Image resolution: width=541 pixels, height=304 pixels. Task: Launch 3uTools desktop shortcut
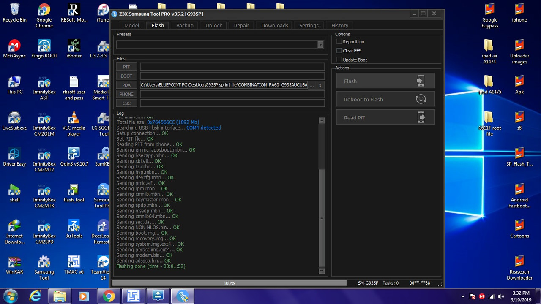coord(74,229)
